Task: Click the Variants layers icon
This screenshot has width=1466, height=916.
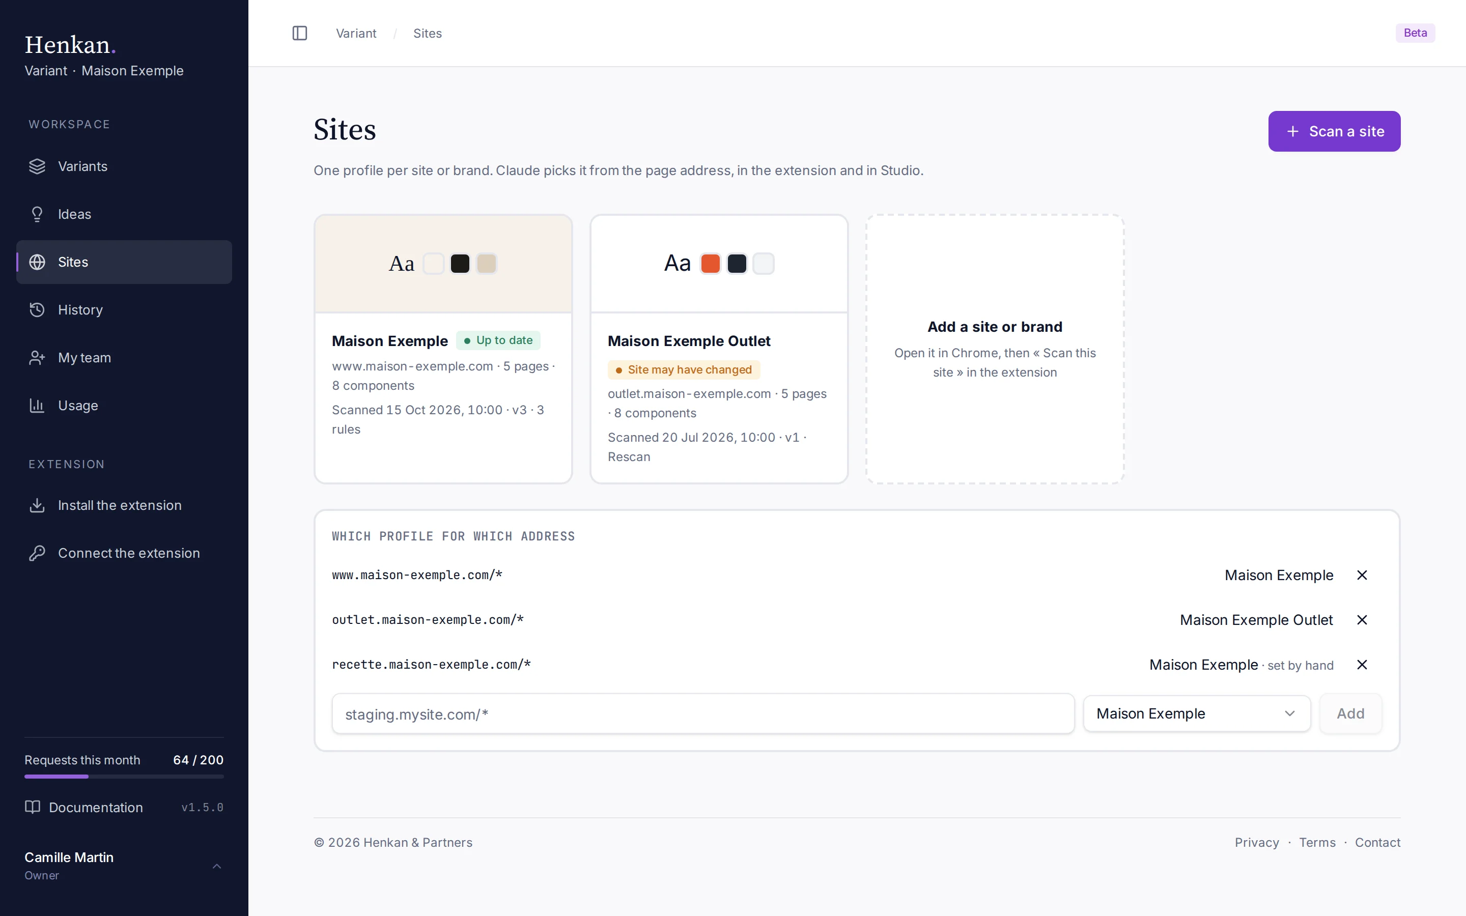Action: (x=37, y=166)
